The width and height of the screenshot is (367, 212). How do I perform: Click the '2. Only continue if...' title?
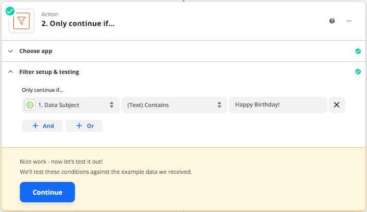78,23
